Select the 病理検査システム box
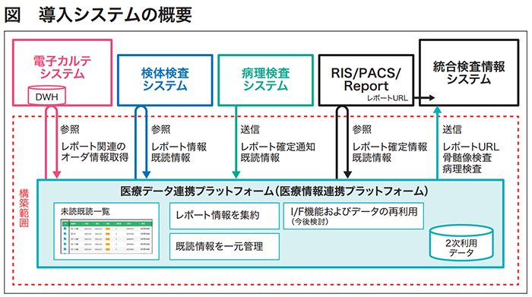Viewport: 532px width, 297px height. click(265, 80)
